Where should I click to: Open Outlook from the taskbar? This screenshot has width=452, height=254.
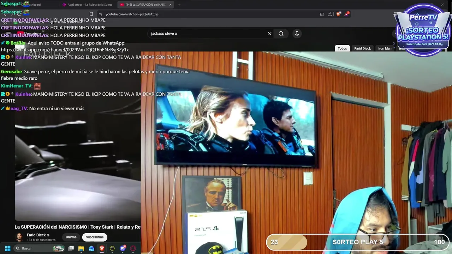(91, 248)
